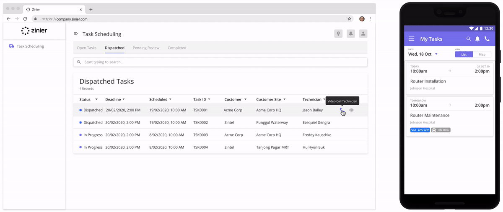Tap the bell icon in the mobile app

(x=477, y=39)
